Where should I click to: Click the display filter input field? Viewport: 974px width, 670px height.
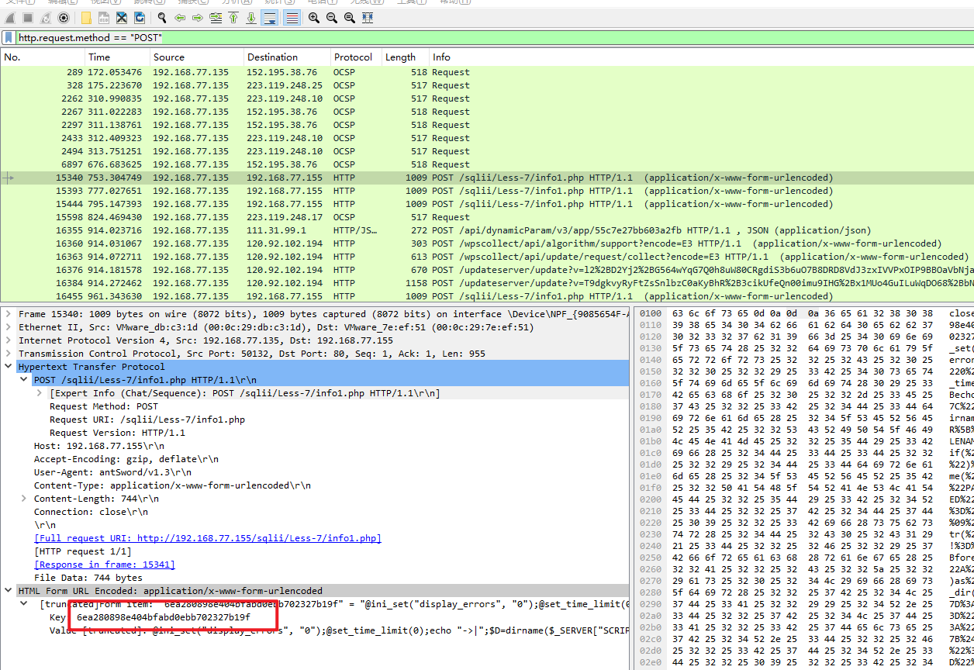[495, 37]
